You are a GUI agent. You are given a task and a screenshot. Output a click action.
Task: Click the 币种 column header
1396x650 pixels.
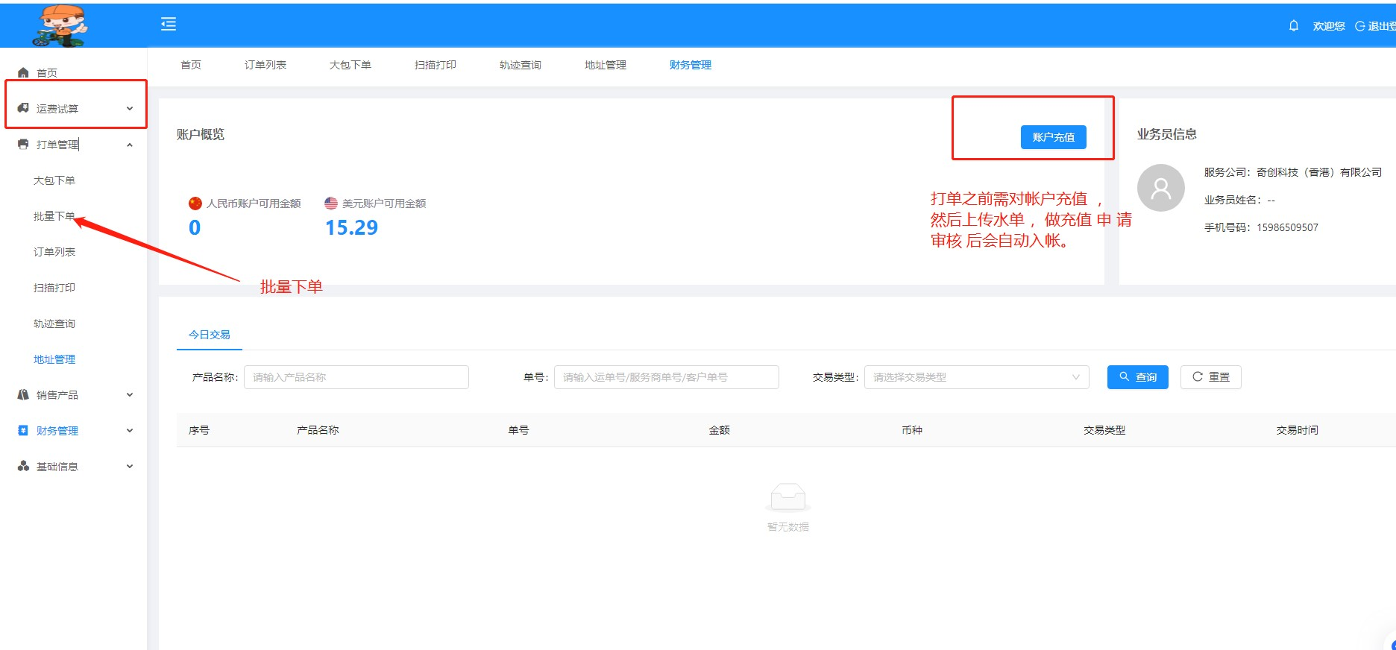(x=912, y=430)
